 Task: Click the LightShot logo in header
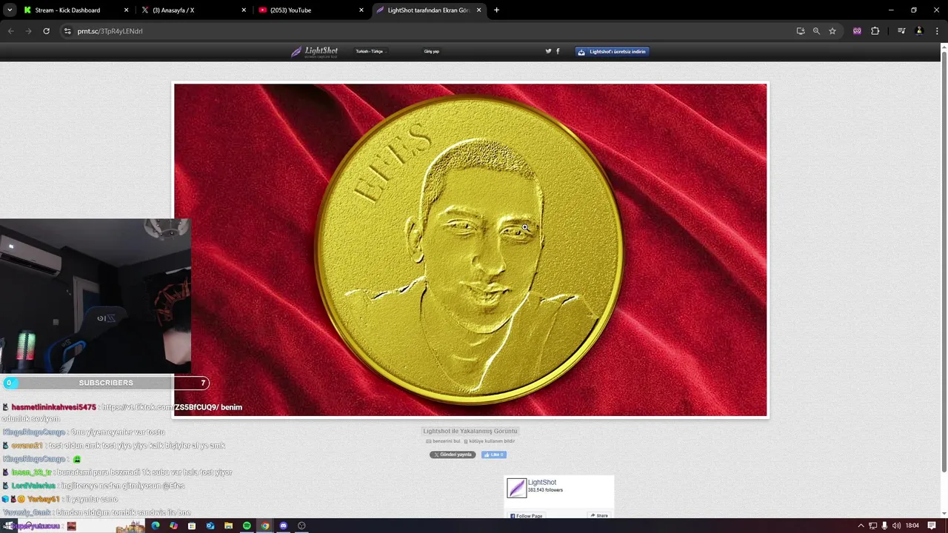tap(314, 51)
